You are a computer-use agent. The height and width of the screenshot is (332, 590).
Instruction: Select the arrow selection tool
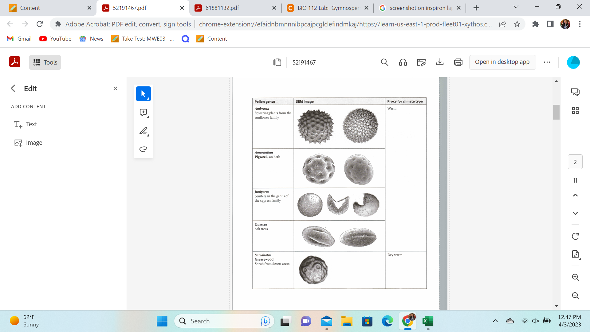pos(143,94)
